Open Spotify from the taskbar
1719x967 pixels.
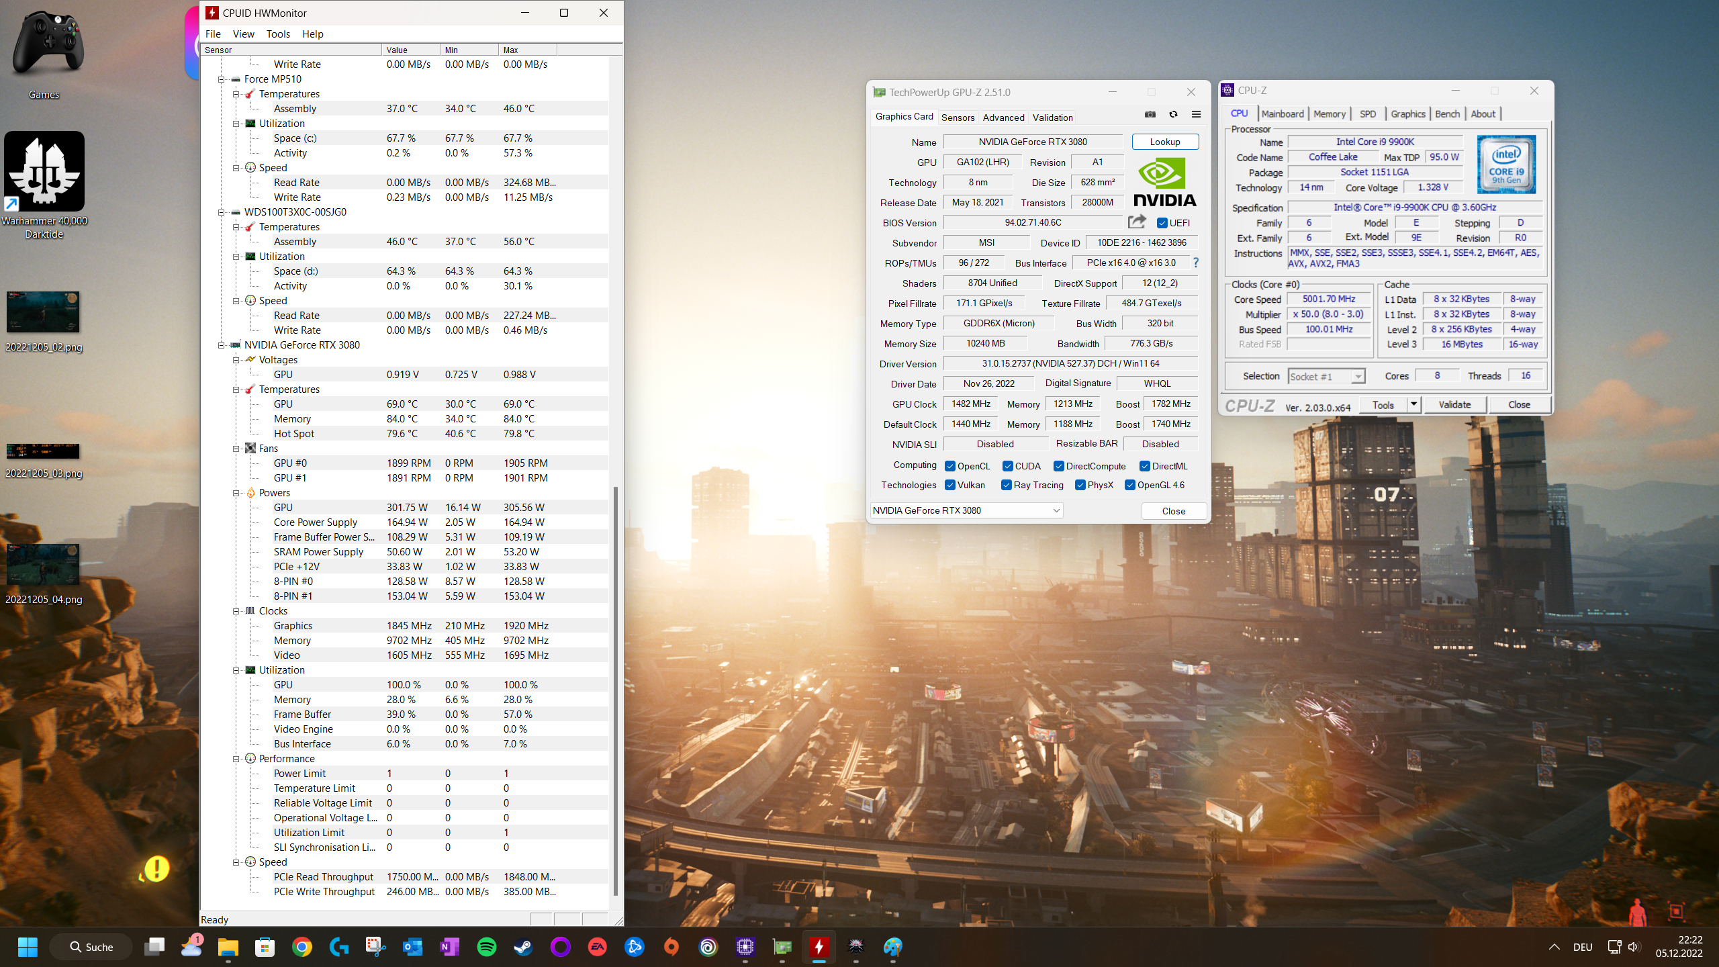click(x=486, y=947)
